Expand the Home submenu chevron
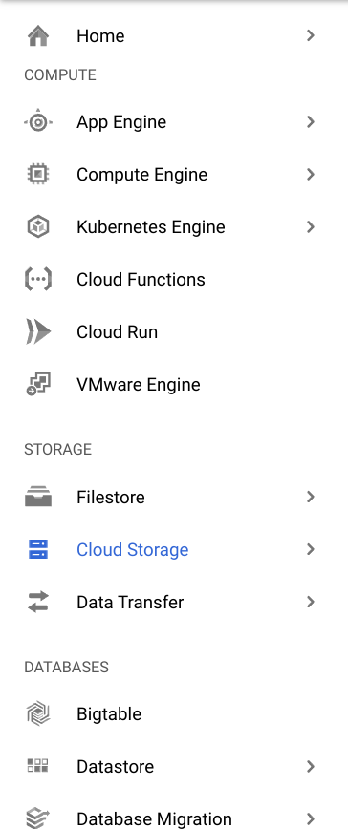The width and height of the screenshot is (348, 829). coord(311,35)
